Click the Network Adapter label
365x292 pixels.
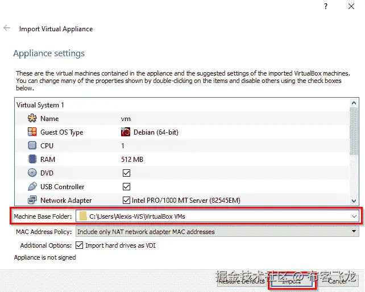click(66, 201)
